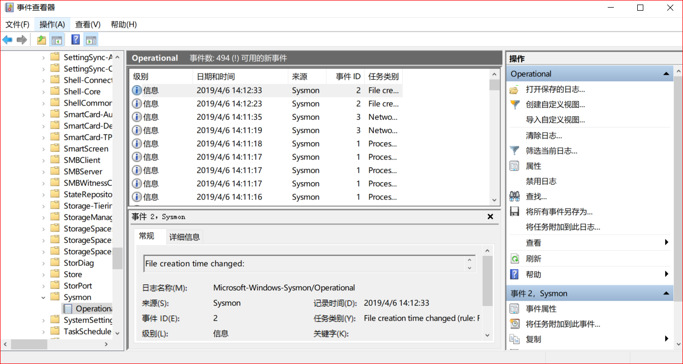Expand the StorPort tree node

[x=43, y=286]
